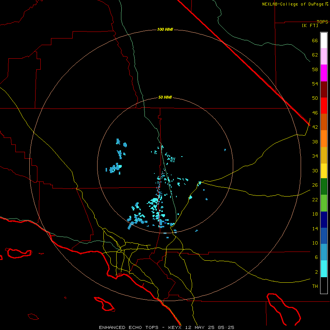This screenshot has width=330, height=330.
Task: Click the black TH threshold swatch in the legend
Action: [324, 285]
